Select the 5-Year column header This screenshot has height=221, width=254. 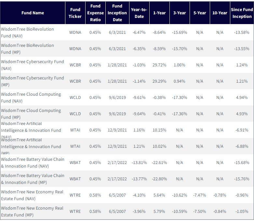(x=200, y=13)
